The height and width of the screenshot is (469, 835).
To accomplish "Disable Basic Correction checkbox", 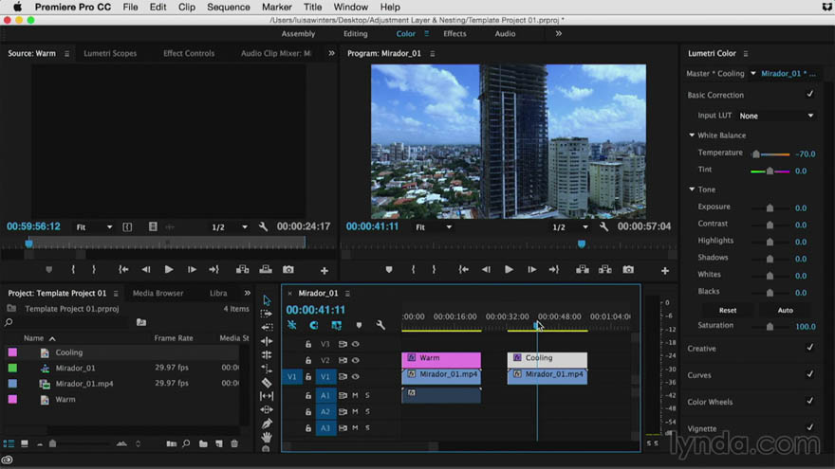I will (x=810, y=94).
